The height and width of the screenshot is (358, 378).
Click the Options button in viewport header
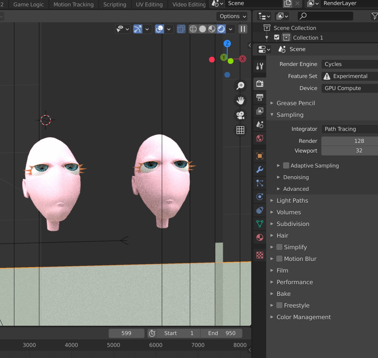[x=232, y=16]
